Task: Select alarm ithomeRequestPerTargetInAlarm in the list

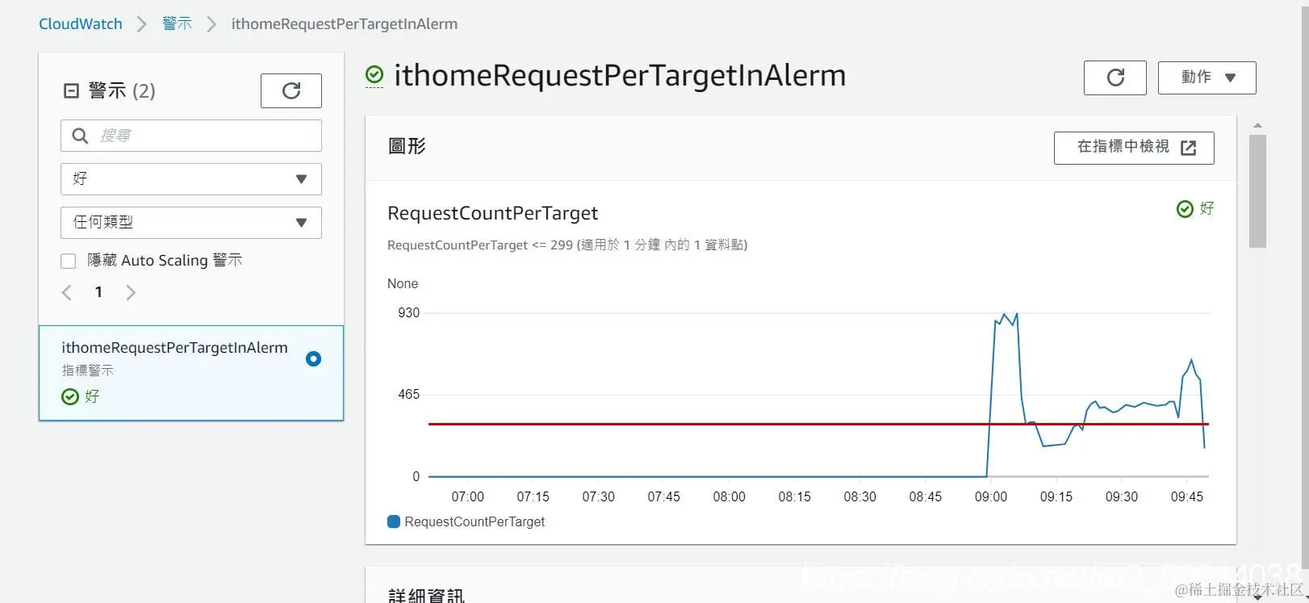Action: pos(175,347)
